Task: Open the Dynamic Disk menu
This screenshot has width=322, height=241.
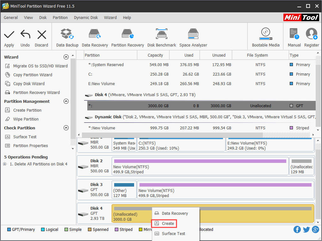Action: [86, 18]
